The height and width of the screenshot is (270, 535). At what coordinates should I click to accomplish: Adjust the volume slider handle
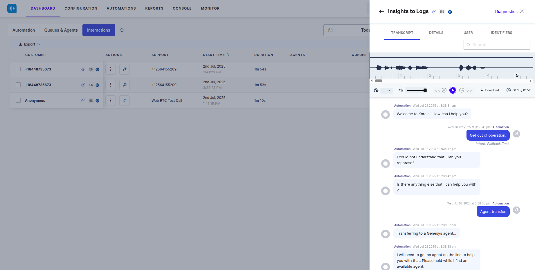coord(425,90)
